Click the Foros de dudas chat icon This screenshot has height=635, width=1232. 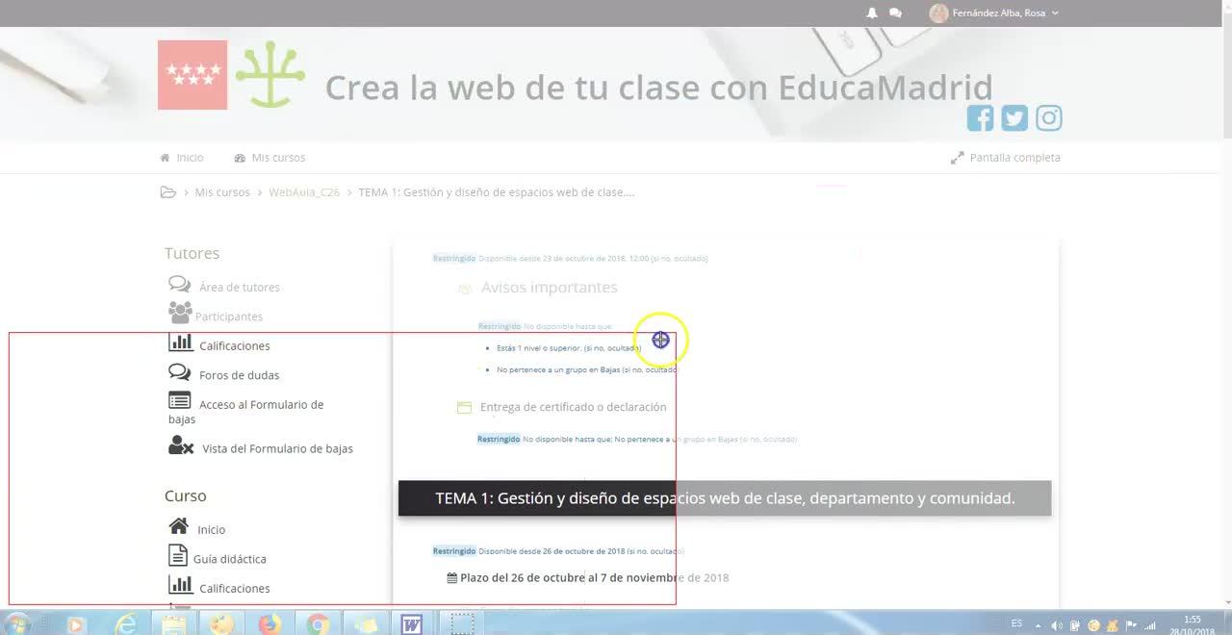coord(179,372)
